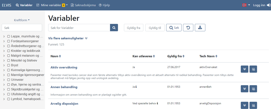
Task: Check the Urinveier checkbox
Action: tap(8, 80)
